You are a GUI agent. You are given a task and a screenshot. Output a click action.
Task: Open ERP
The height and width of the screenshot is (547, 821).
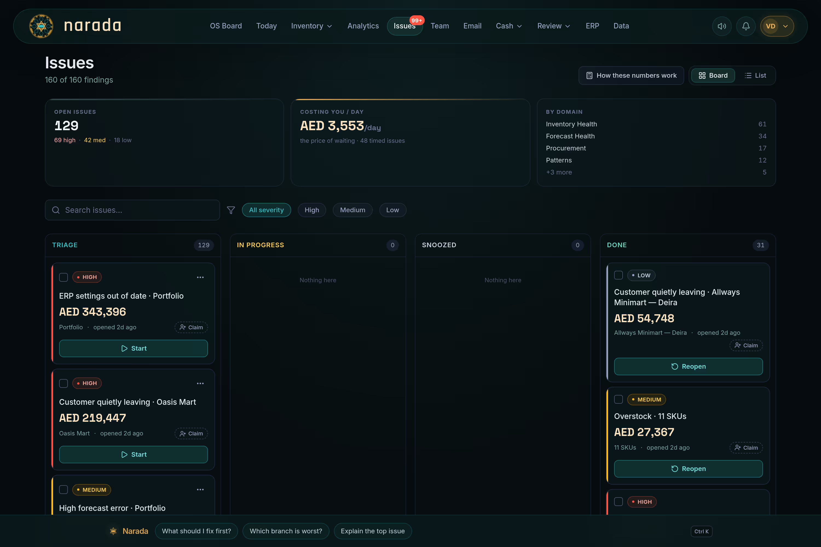[592, 26]
